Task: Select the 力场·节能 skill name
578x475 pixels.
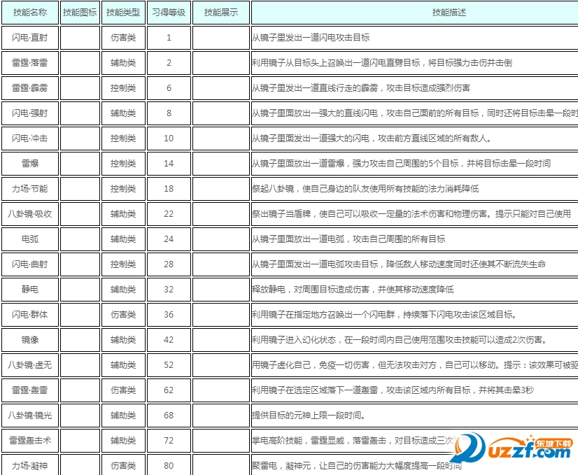Action: click(x=30, y=189)
